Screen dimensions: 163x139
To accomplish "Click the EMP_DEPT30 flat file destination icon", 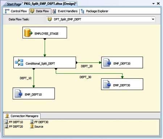I will (107, 84).
